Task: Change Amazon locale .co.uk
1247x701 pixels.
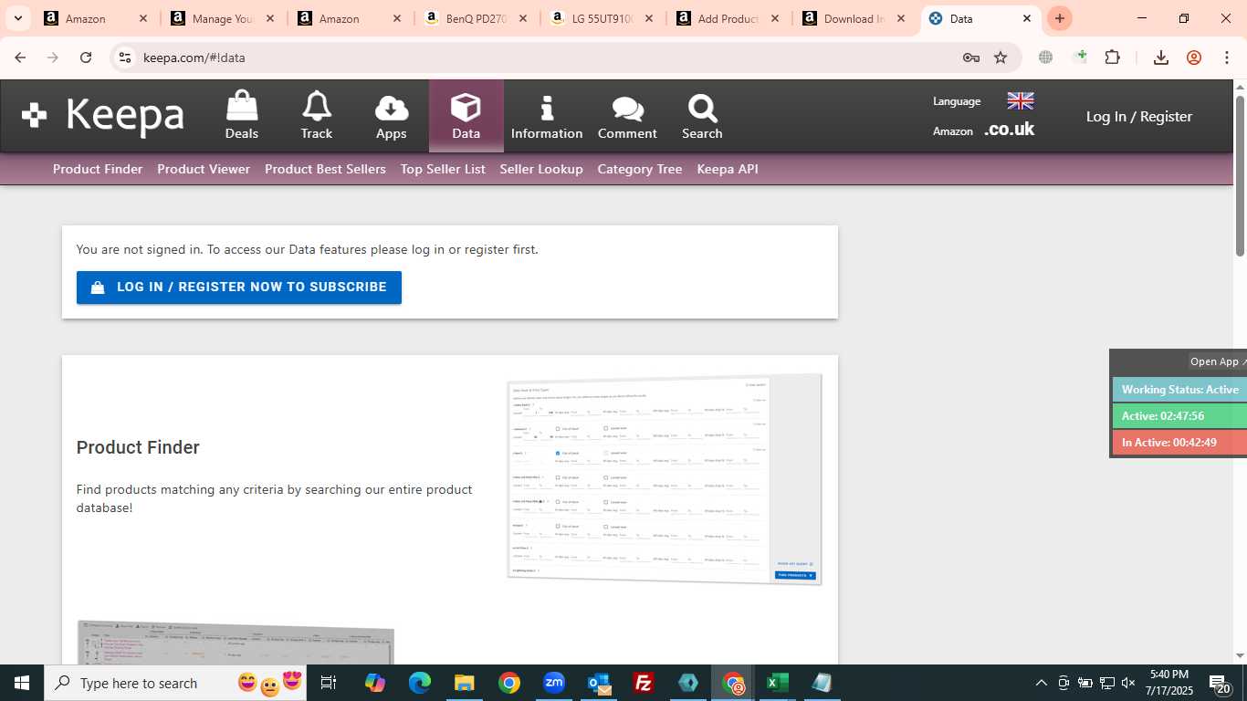Action: click(x=1009, y=130)
